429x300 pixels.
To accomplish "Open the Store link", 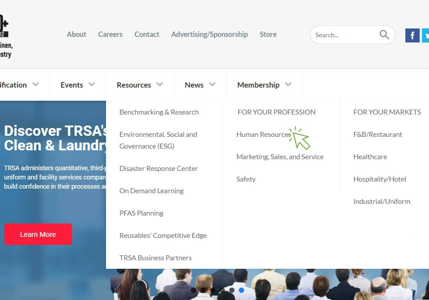I will pos(268,34).
